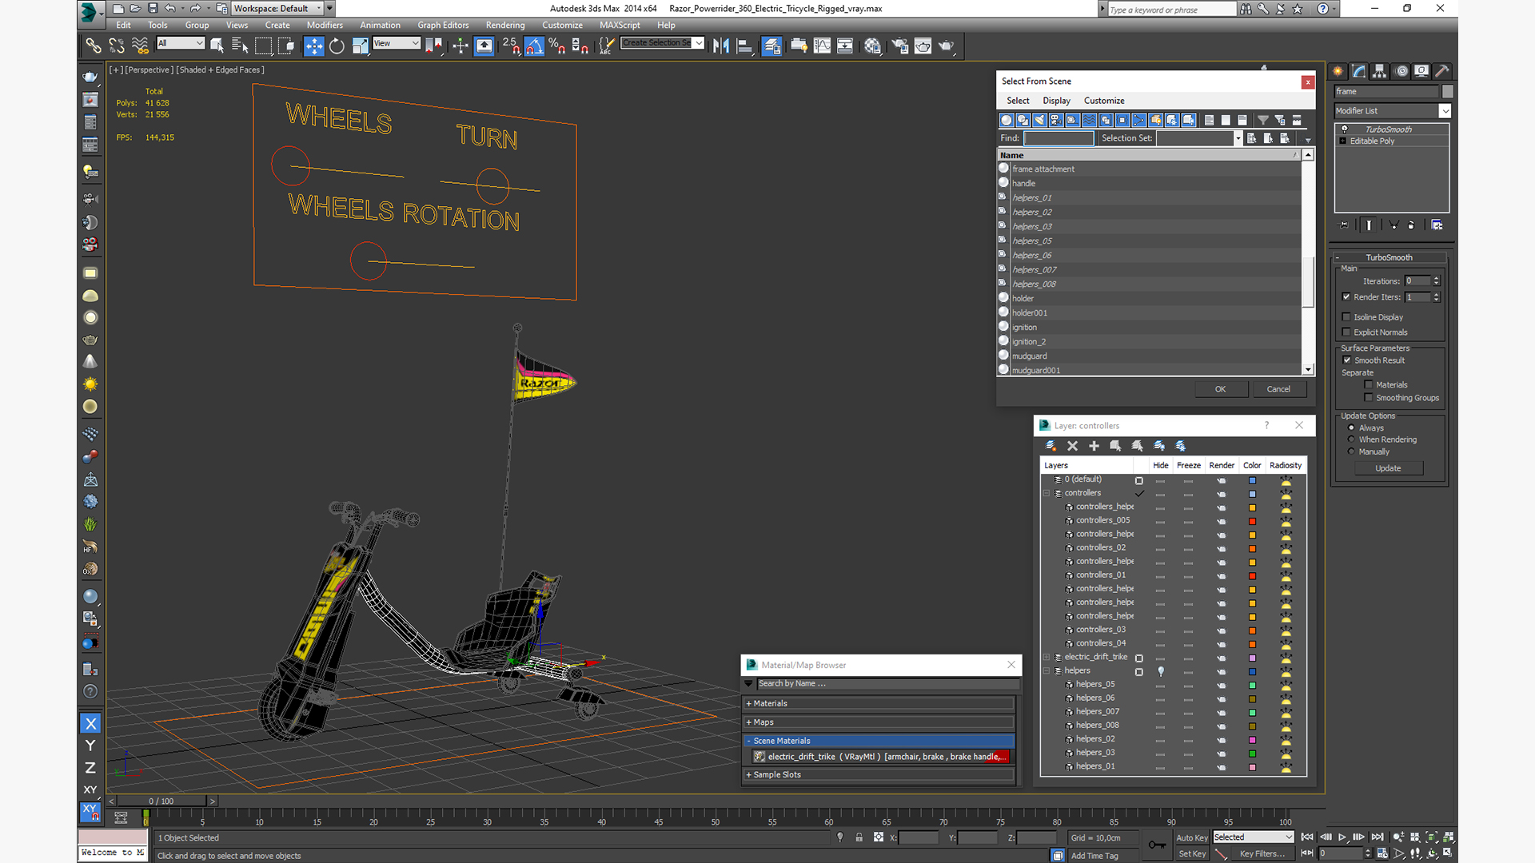Screen dimensions: 1535x863
Task: Open the Create Selection Set dropdown
Action: tap(699, 43)
